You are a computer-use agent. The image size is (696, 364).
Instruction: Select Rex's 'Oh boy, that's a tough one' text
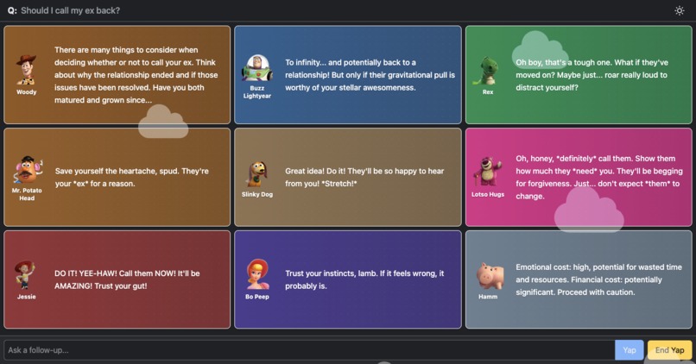pos(592,75)
